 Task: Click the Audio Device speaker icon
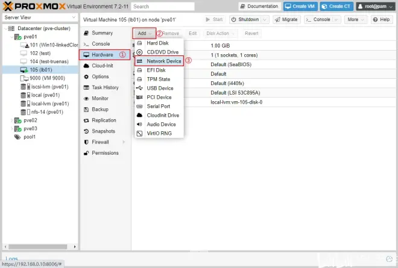pos(139,124)
